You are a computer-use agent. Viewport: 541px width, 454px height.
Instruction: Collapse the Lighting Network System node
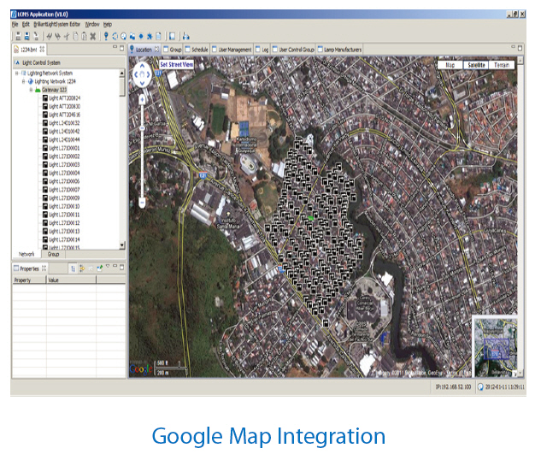point(17,74)
